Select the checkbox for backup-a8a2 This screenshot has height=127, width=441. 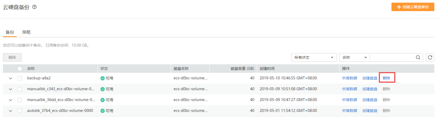click(x=20, y=78)
